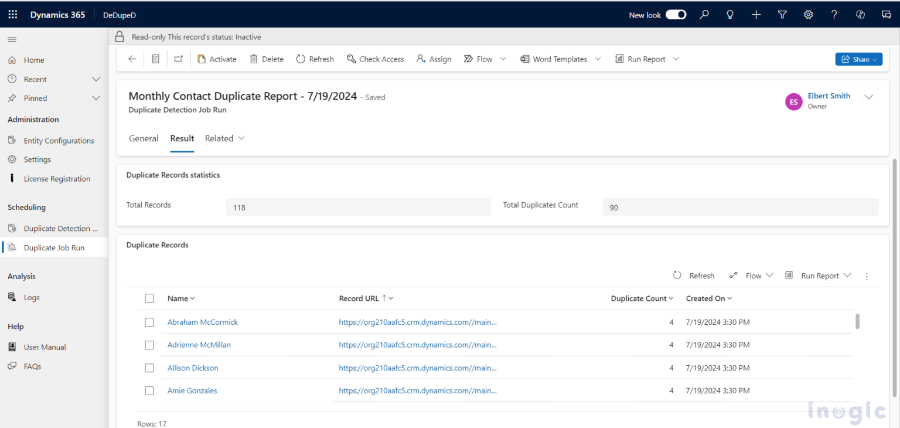Switch to the General tab
This screenshot has height=428, width=900.
click(x=143, y=138)
